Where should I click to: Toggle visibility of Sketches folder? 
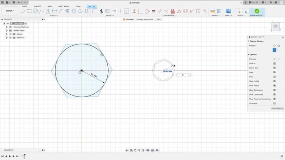pos(10,38)
